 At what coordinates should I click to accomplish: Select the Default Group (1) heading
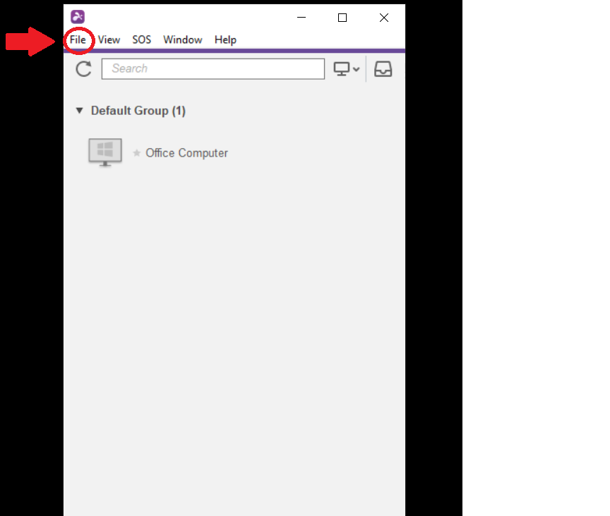pyautogui.click(x=138, y=111)
